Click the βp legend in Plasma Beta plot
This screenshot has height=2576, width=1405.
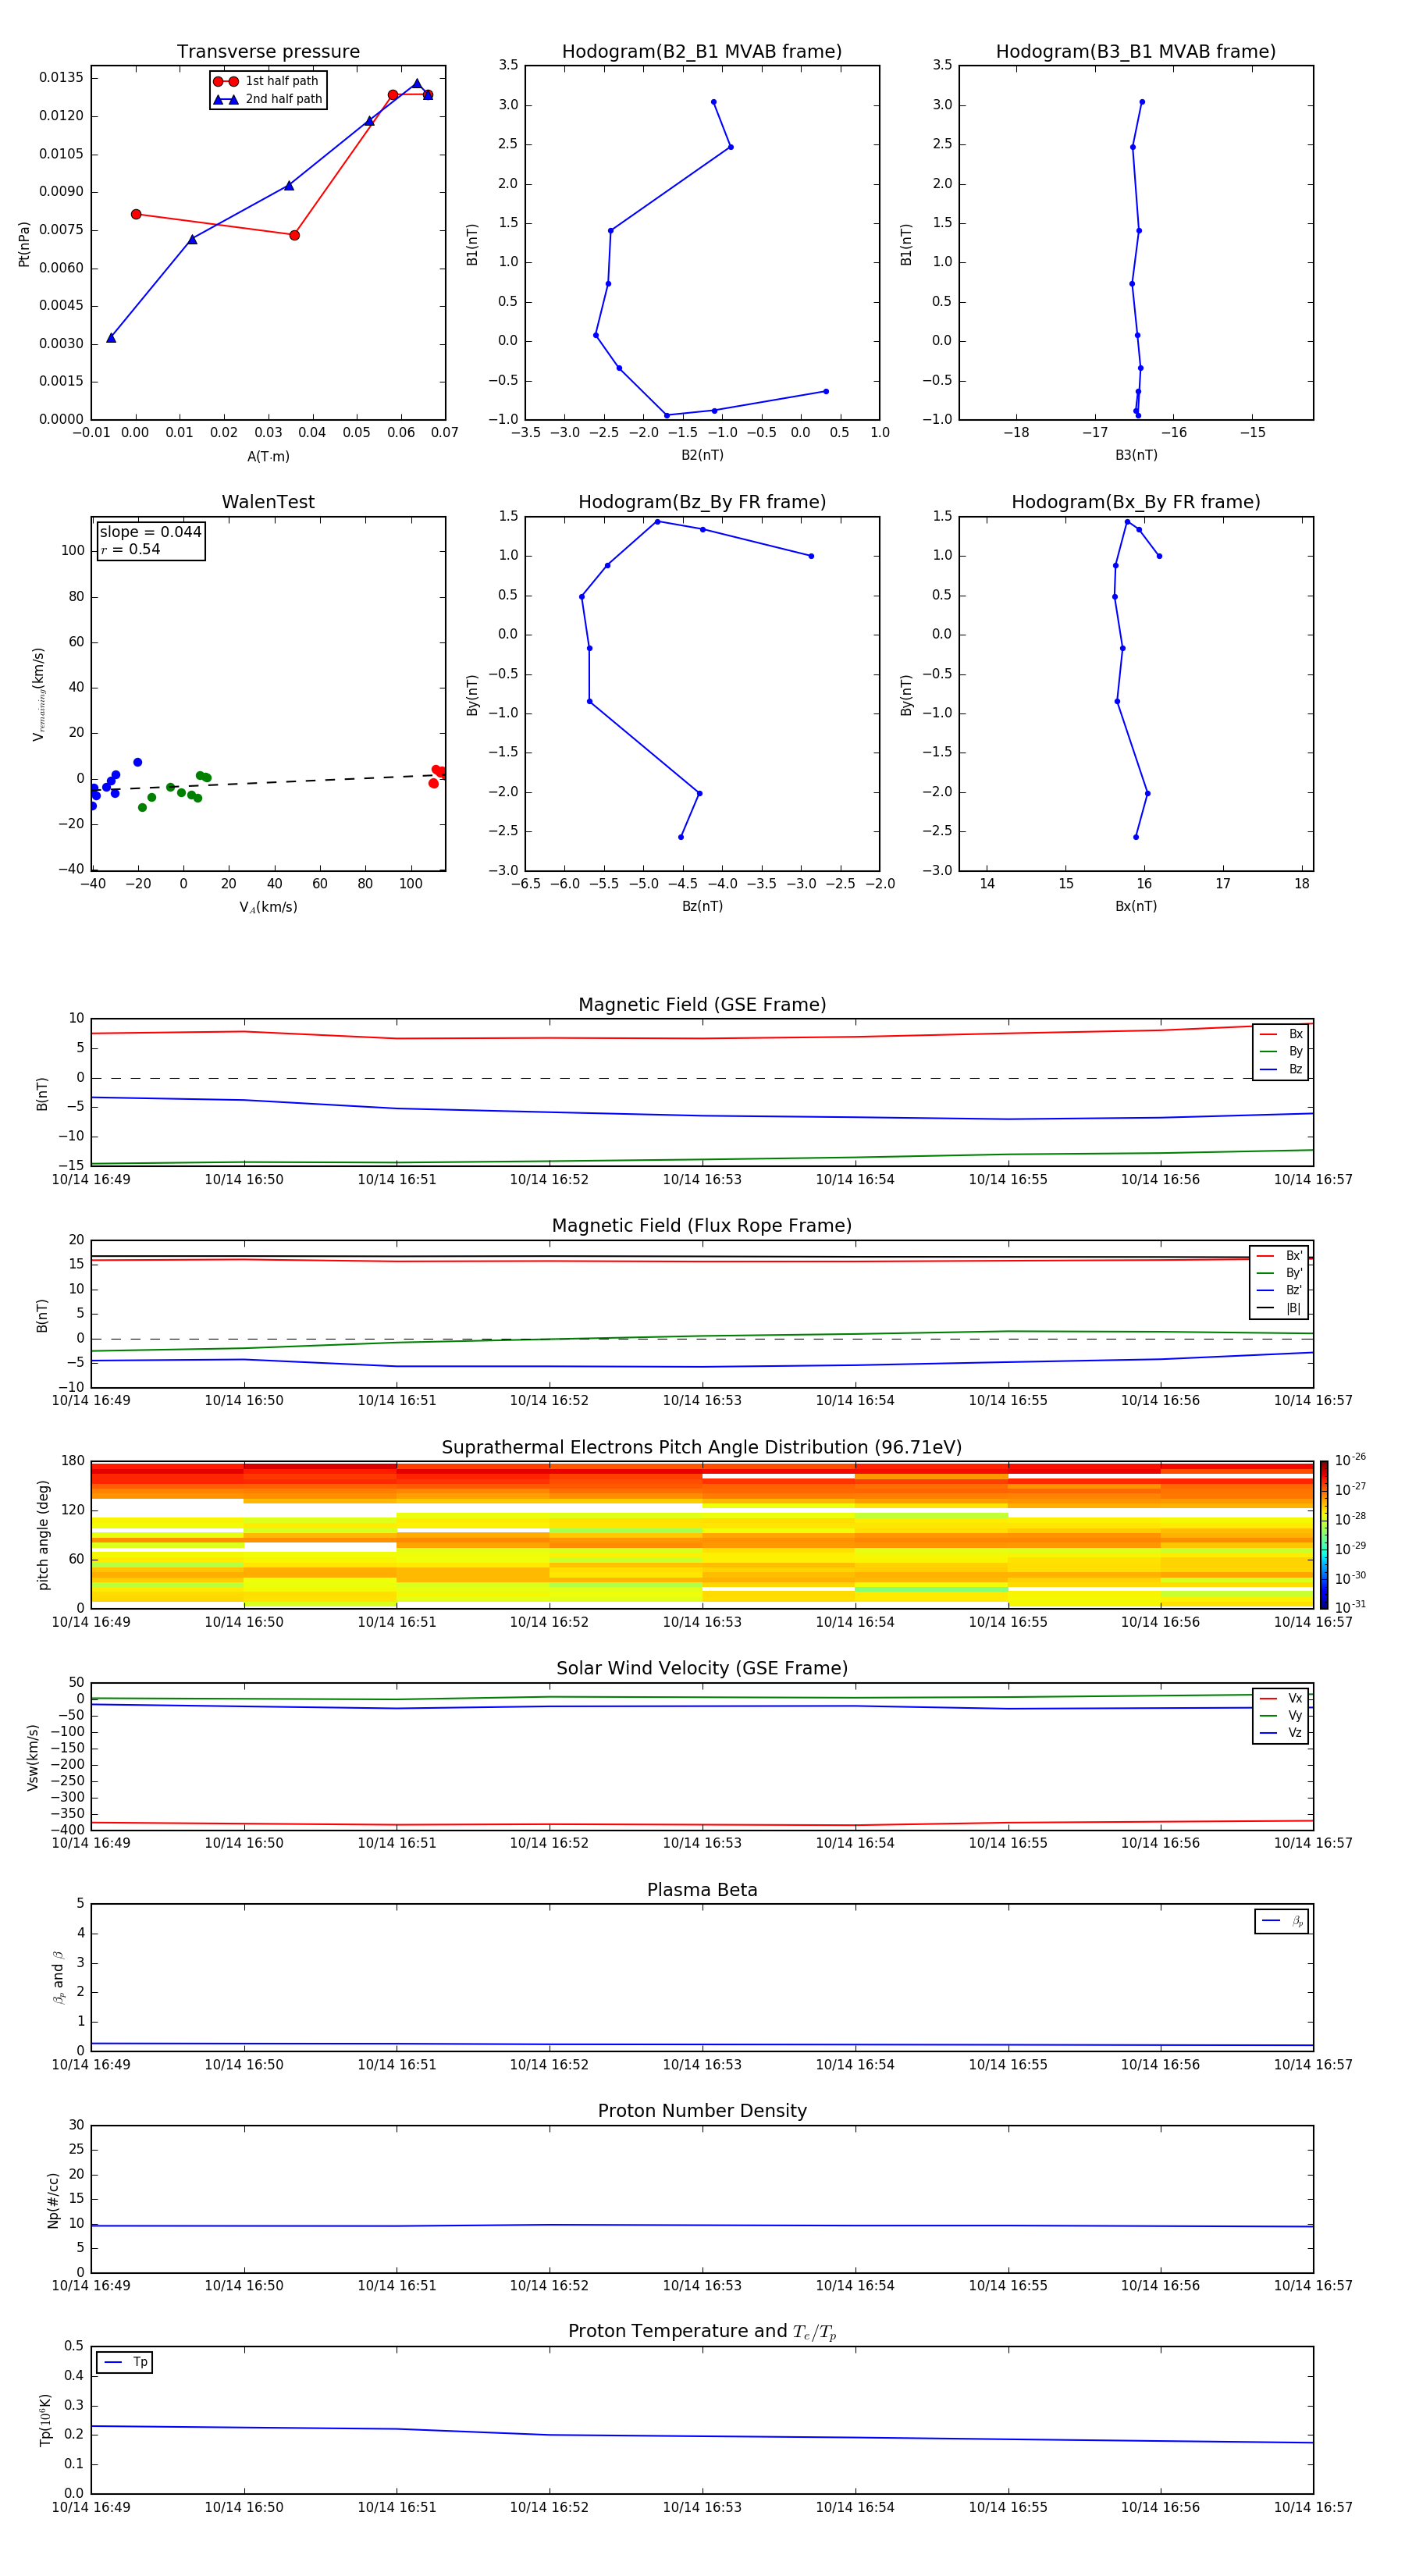pyautogui.click(x=1282, y=1921)
